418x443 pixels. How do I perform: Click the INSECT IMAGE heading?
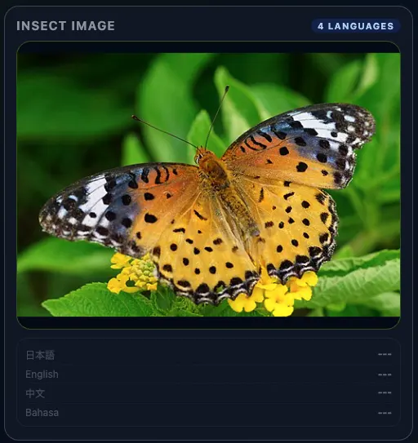65,26
